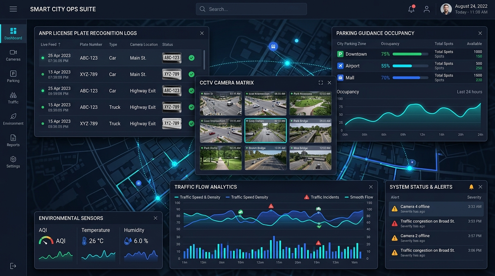The height and width of the screenshot is (276, 495).
Task: Toggle the Smooth Flow legend item
Action: 359,197
